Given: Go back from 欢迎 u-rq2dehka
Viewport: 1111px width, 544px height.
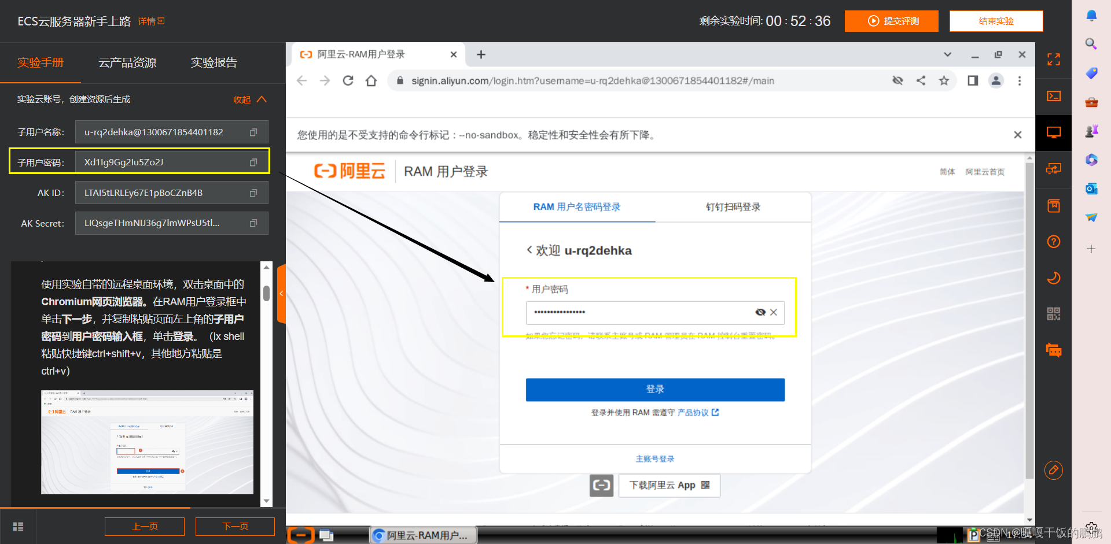Looking at the screenshot, I should point(529,250).
